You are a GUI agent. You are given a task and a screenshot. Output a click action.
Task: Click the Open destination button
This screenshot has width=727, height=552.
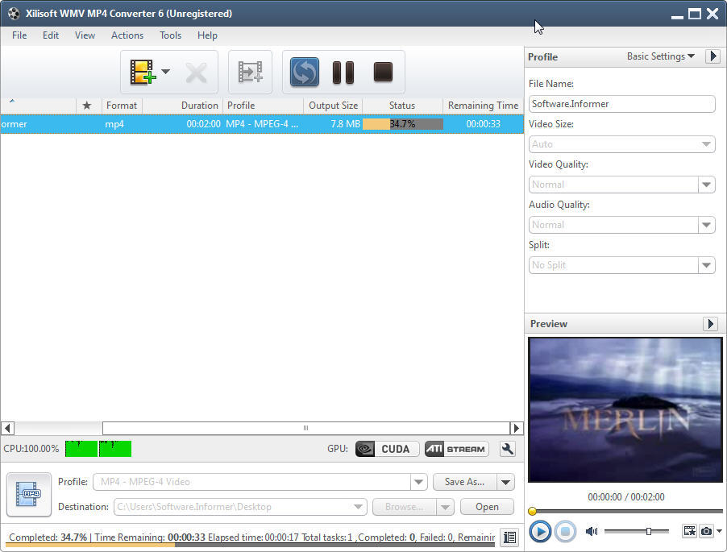487,507
